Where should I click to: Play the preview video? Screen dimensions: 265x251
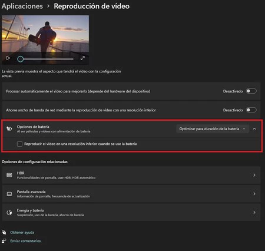click(x=8, y=58)
